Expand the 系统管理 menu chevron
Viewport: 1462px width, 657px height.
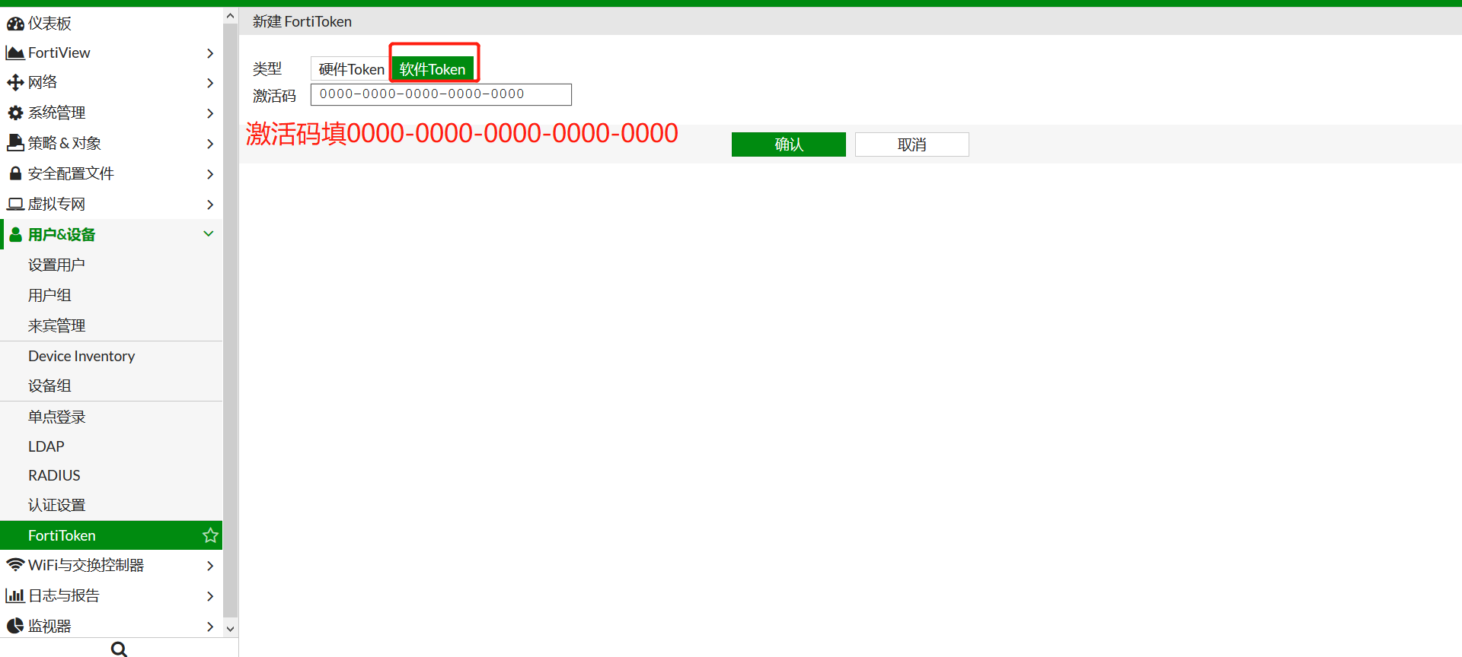coord(210,113)
